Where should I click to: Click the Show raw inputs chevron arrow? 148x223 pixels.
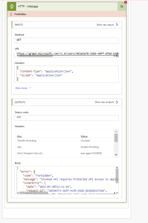pos(117,25)
